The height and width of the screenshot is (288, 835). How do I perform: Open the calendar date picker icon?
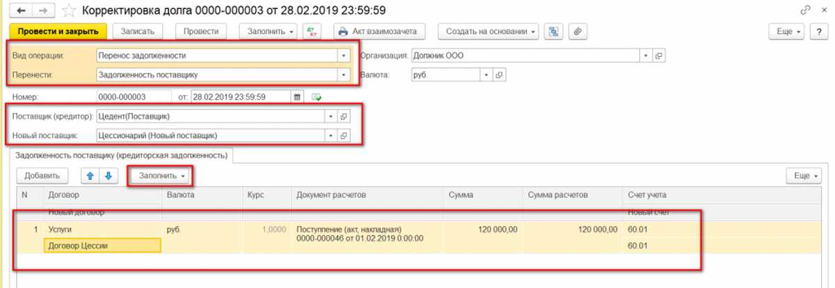pyautogui.click(x=297, y=96)
